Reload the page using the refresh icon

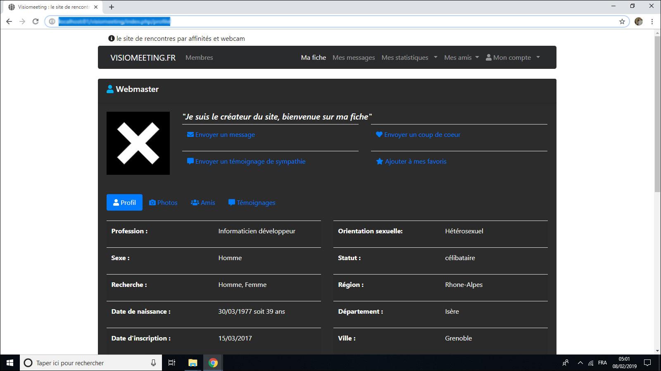(x=36, y=21)
